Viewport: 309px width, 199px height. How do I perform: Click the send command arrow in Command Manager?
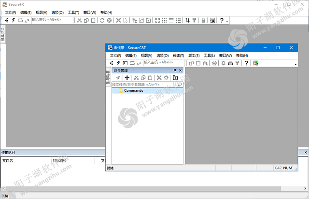click(x=118, y=78)
